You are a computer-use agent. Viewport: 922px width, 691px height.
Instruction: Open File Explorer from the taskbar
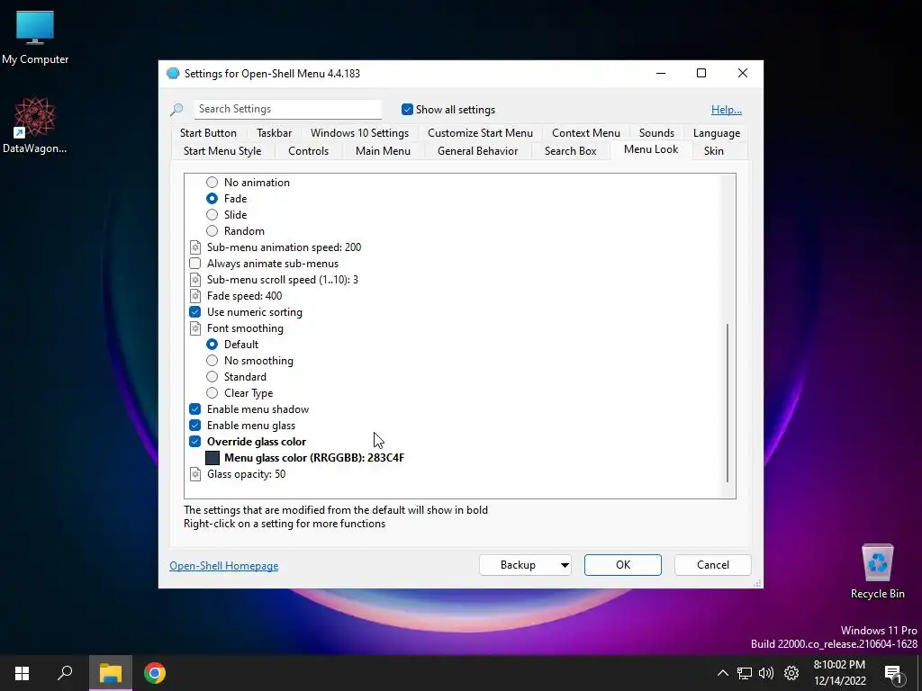tap(111, 673)
